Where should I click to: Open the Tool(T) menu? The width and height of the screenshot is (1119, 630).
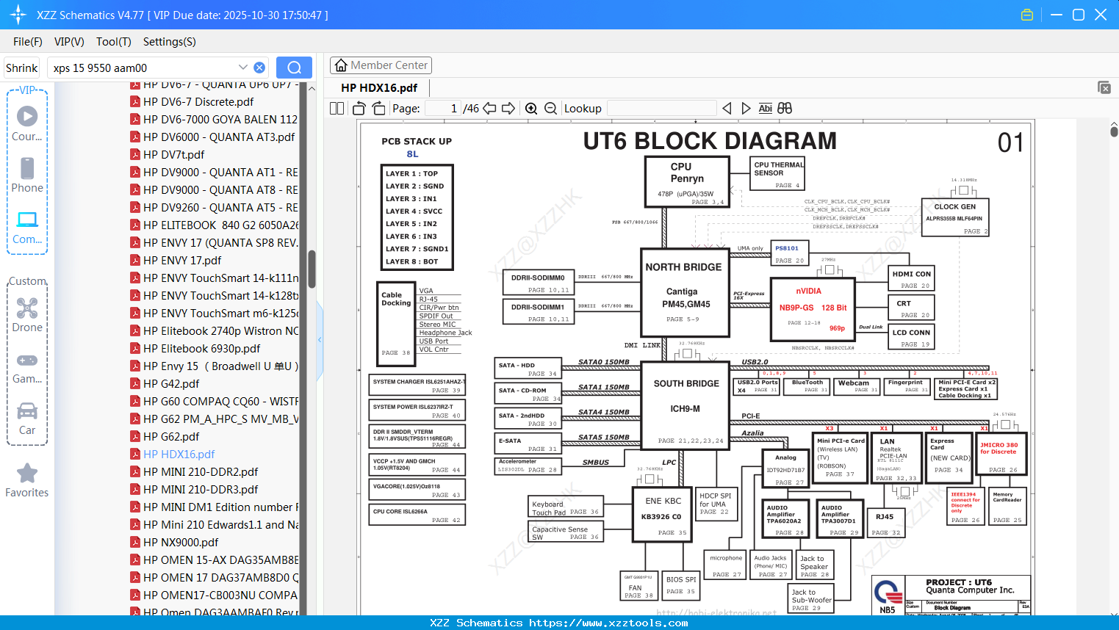pyautogui.click(x=113, y=42)
